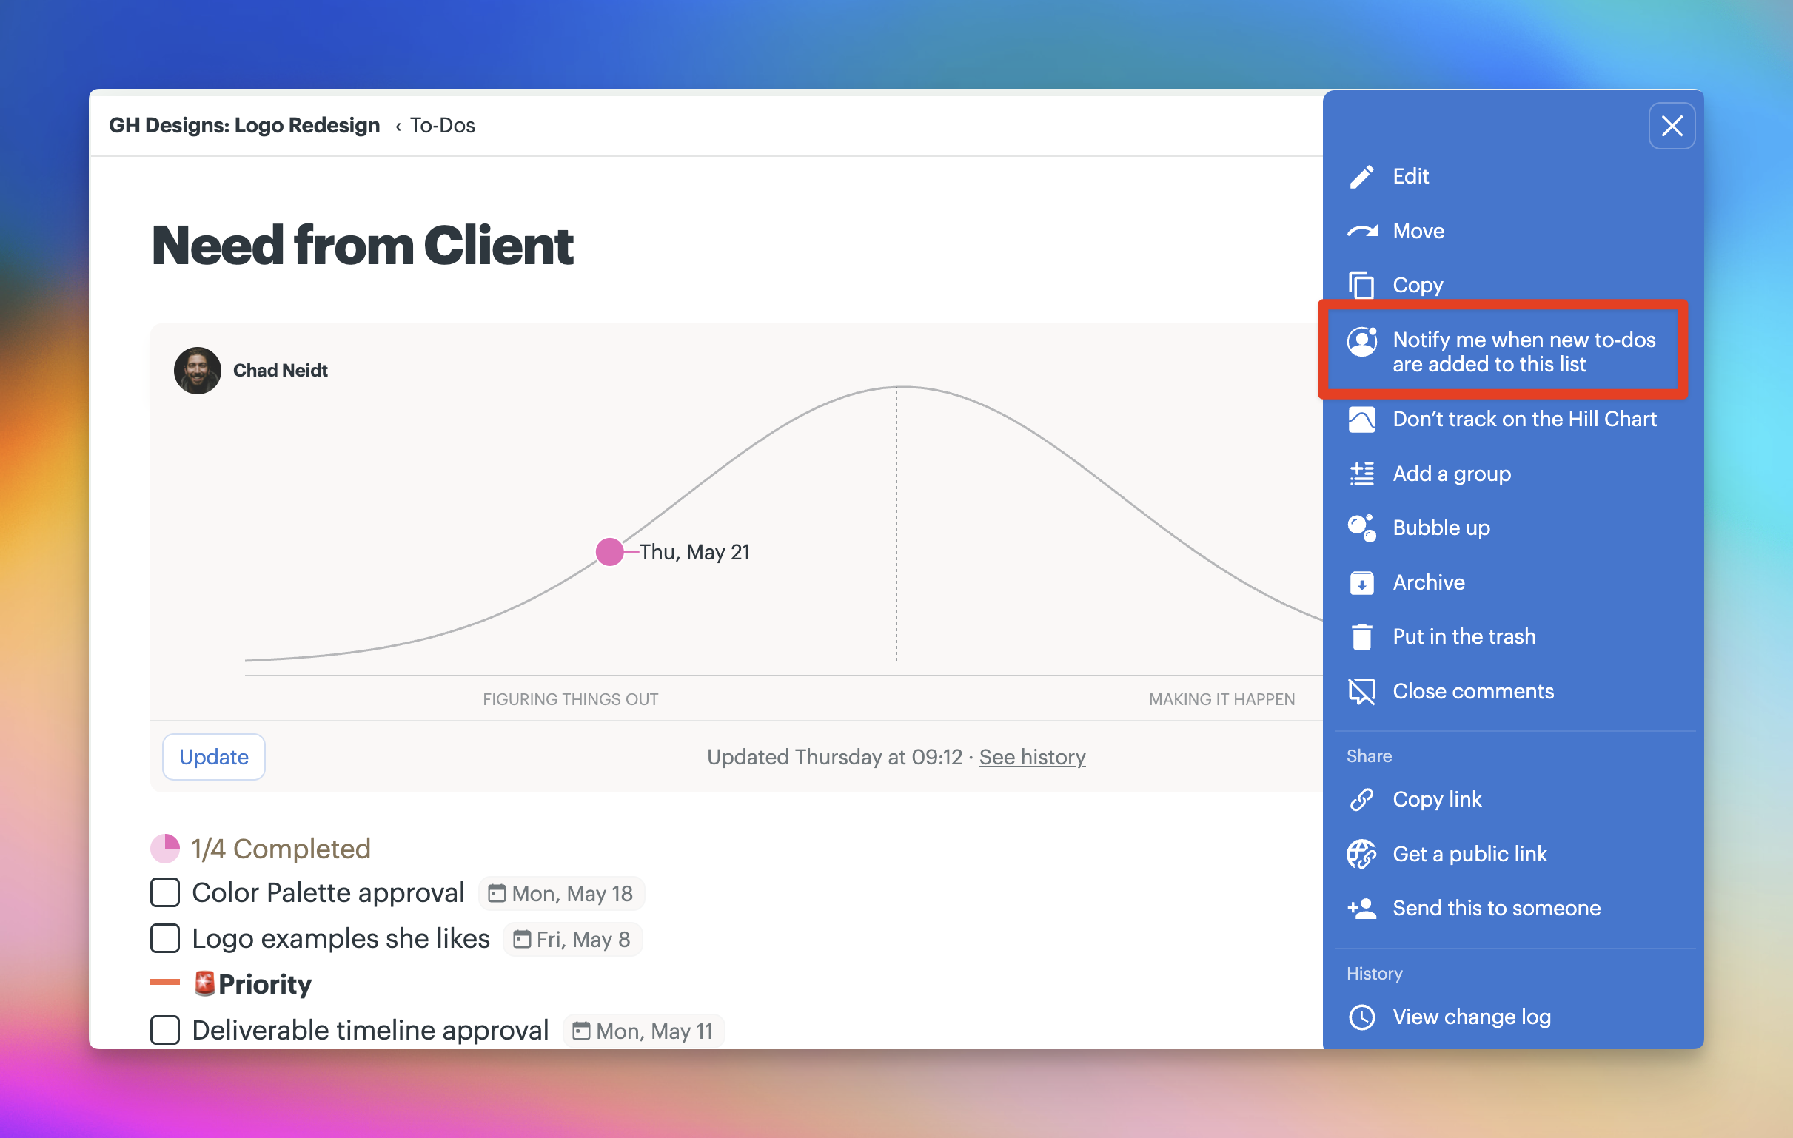
Task: Check off Color Palette approval
Action: [x=165, y=892]
